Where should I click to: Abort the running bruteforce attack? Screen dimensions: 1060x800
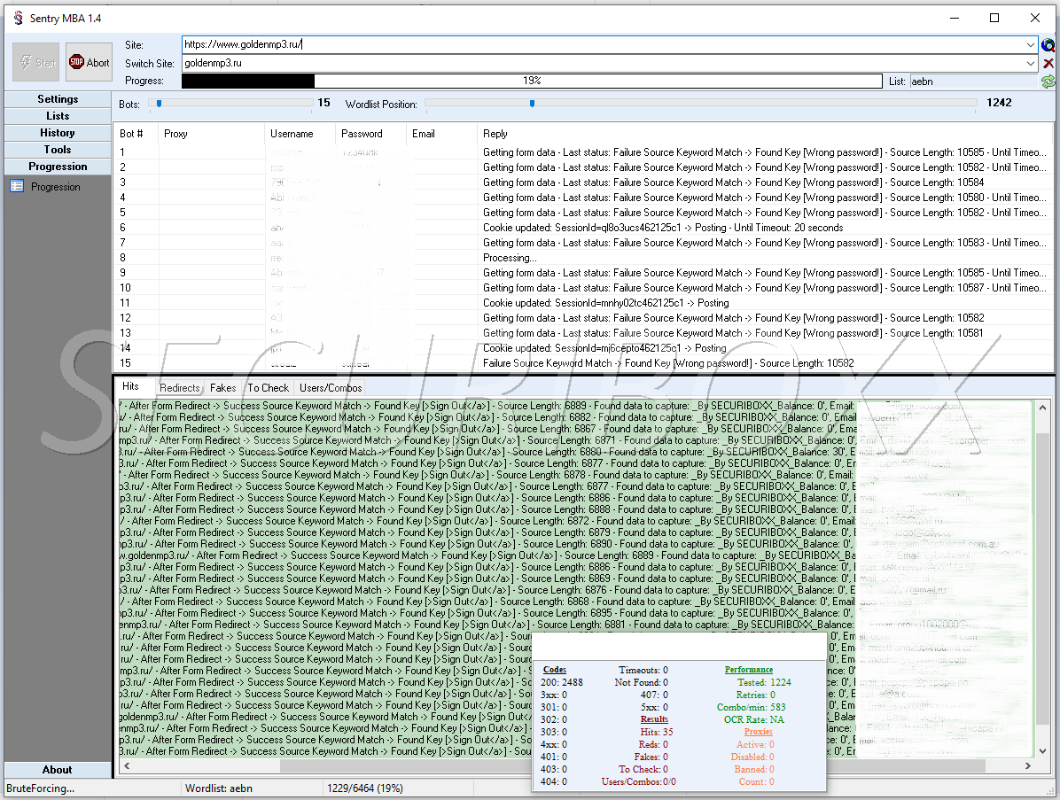coord(89,62)
